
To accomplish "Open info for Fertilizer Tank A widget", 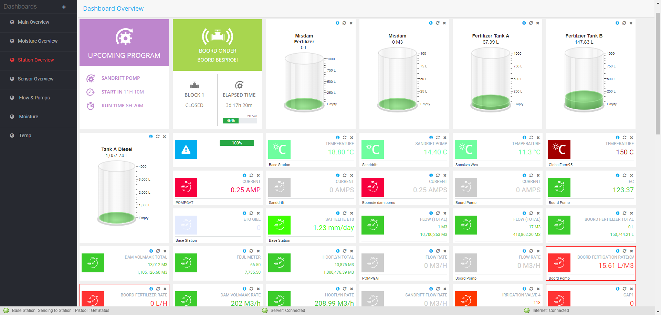I will click(524, 23).
